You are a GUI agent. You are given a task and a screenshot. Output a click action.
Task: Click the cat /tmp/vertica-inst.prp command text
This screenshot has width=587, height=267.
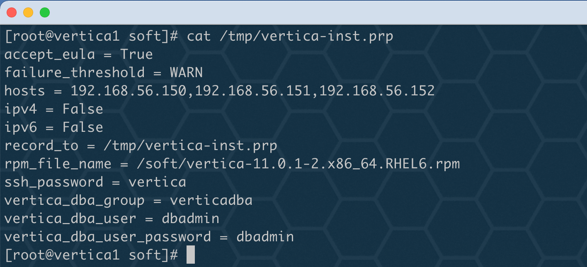click(x=290, y=36)
